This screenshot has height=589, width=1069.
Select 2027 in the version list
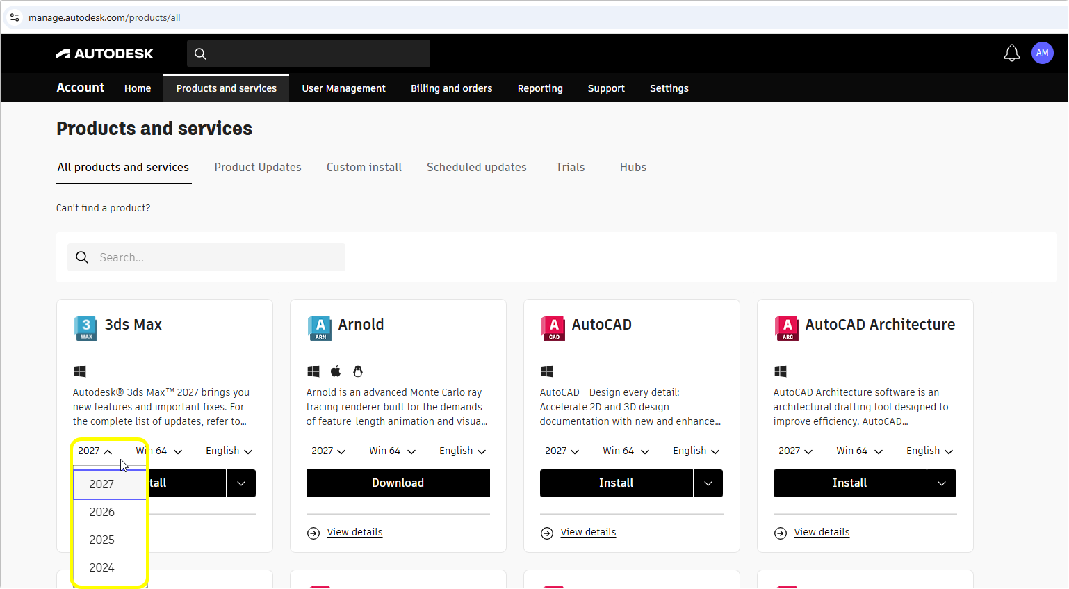click(x=110, y=485)
